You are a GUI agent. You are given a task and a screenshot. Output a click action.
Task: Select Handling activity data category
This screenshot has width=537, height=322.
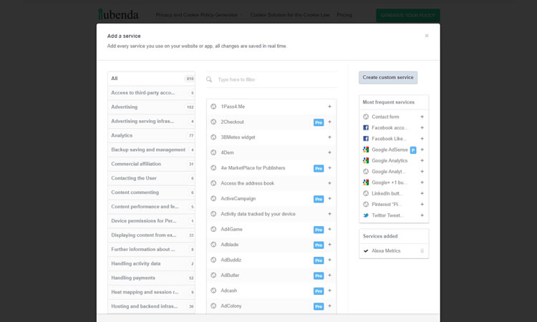point(151,263)
